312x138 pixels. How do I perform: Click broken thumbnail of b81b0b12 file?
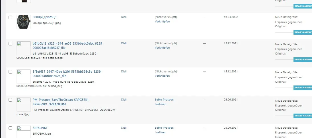23,48
